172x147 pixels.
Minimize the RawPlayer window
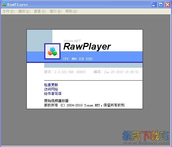tap(154, 5)
